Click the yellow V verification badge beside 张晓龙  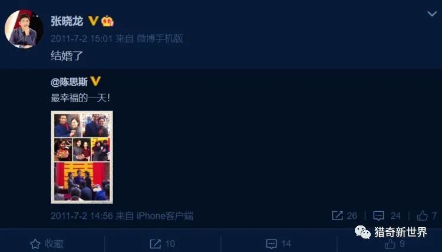click(x=93, y=21)
